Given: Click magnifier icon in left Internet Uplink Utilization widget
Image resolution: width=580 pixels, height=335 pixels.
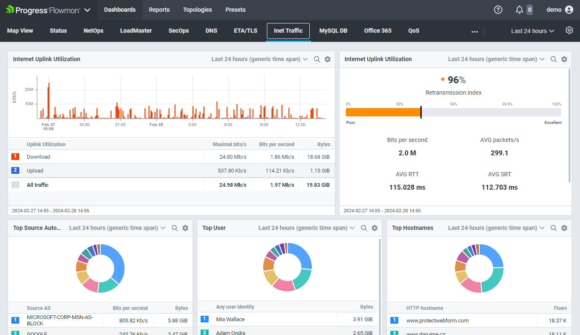Looking at the screenshot, I should click(x=317, y=59).
